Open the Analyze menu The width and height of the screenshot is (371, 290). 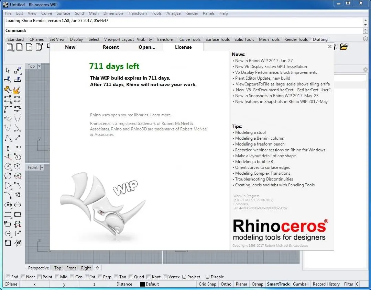click(x=173, y=13)
